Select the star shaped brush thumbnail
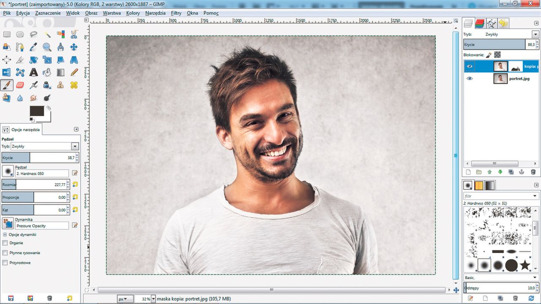Image resolution: width=541 pixels, height=304 pixels. pos(525,265)
